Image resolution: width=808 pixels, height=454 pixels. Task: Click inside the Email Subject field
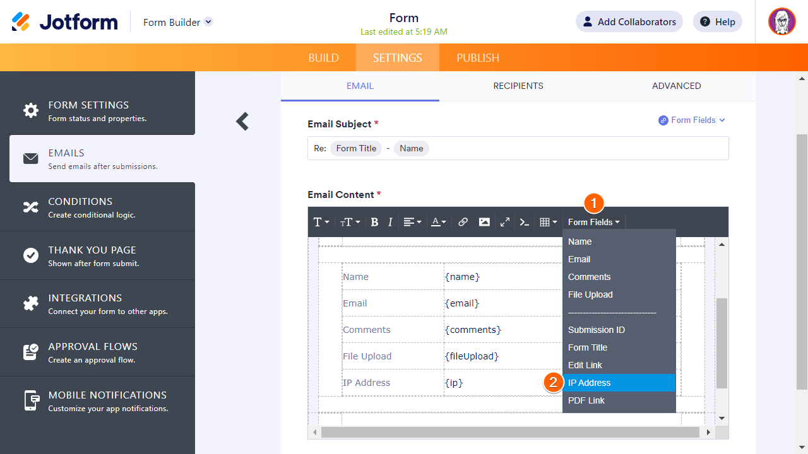[568, 148]
